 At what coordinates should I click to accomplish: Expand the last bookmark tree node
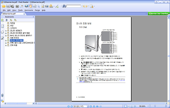pyautogui.click(x=6, y=45)
